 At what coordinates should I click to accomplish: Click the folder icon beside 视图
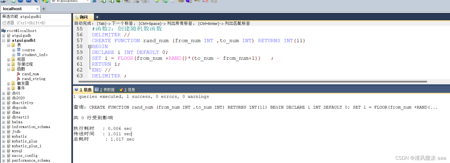13,59
